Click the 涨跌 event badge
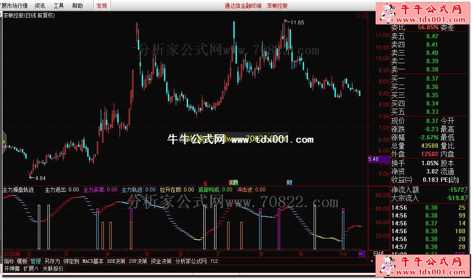 [x=233, y=182]
